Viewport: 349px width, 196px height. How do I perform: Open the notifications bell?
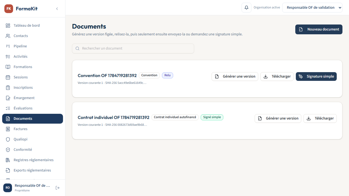coord(246,8)
